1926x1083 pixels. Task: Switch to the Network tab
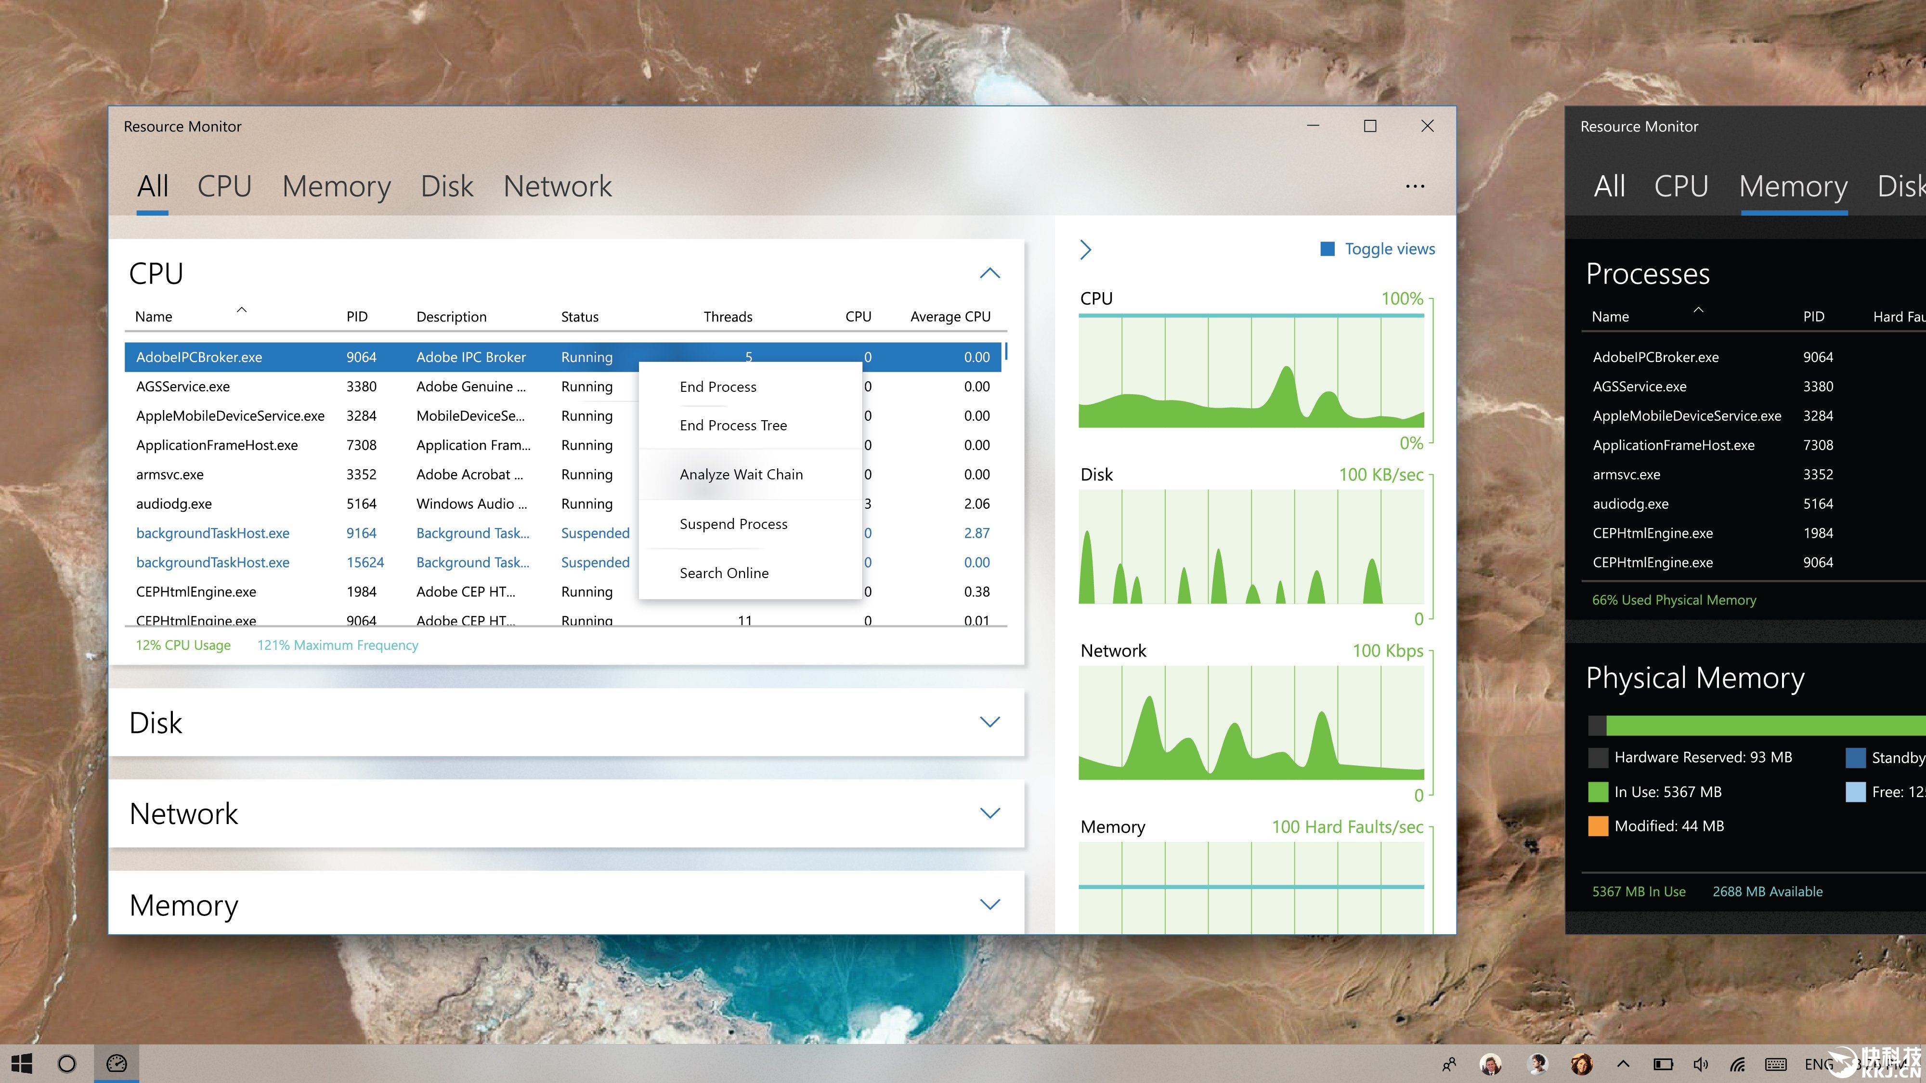click(x=557, y=186)
